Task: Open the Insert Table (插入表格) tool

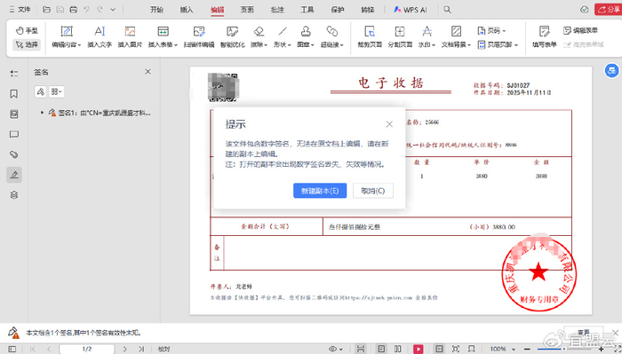Action: 163,37
